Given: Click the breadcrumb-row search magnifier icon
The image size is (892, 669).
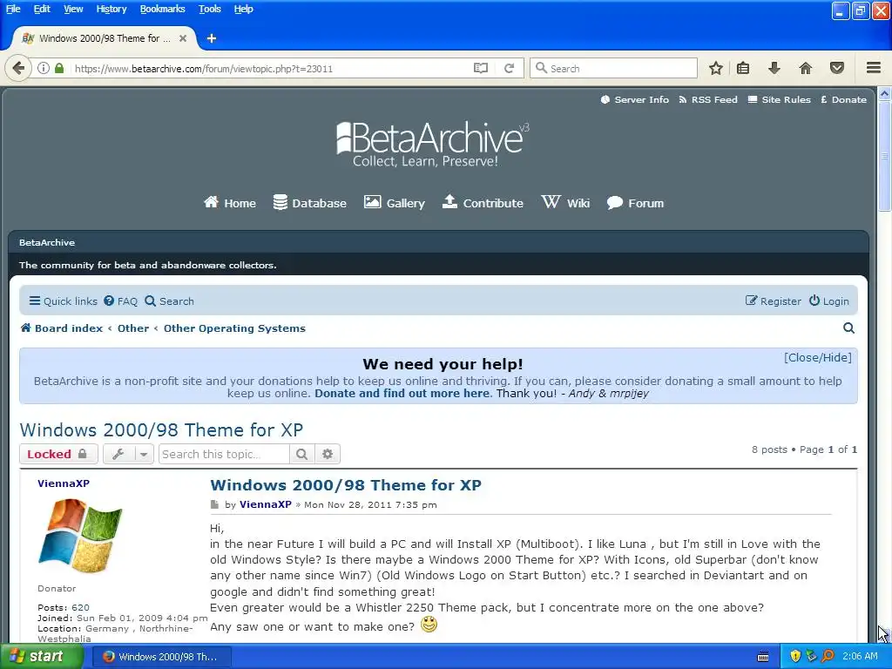Looking at the screenshot, I should coord(848,328).
